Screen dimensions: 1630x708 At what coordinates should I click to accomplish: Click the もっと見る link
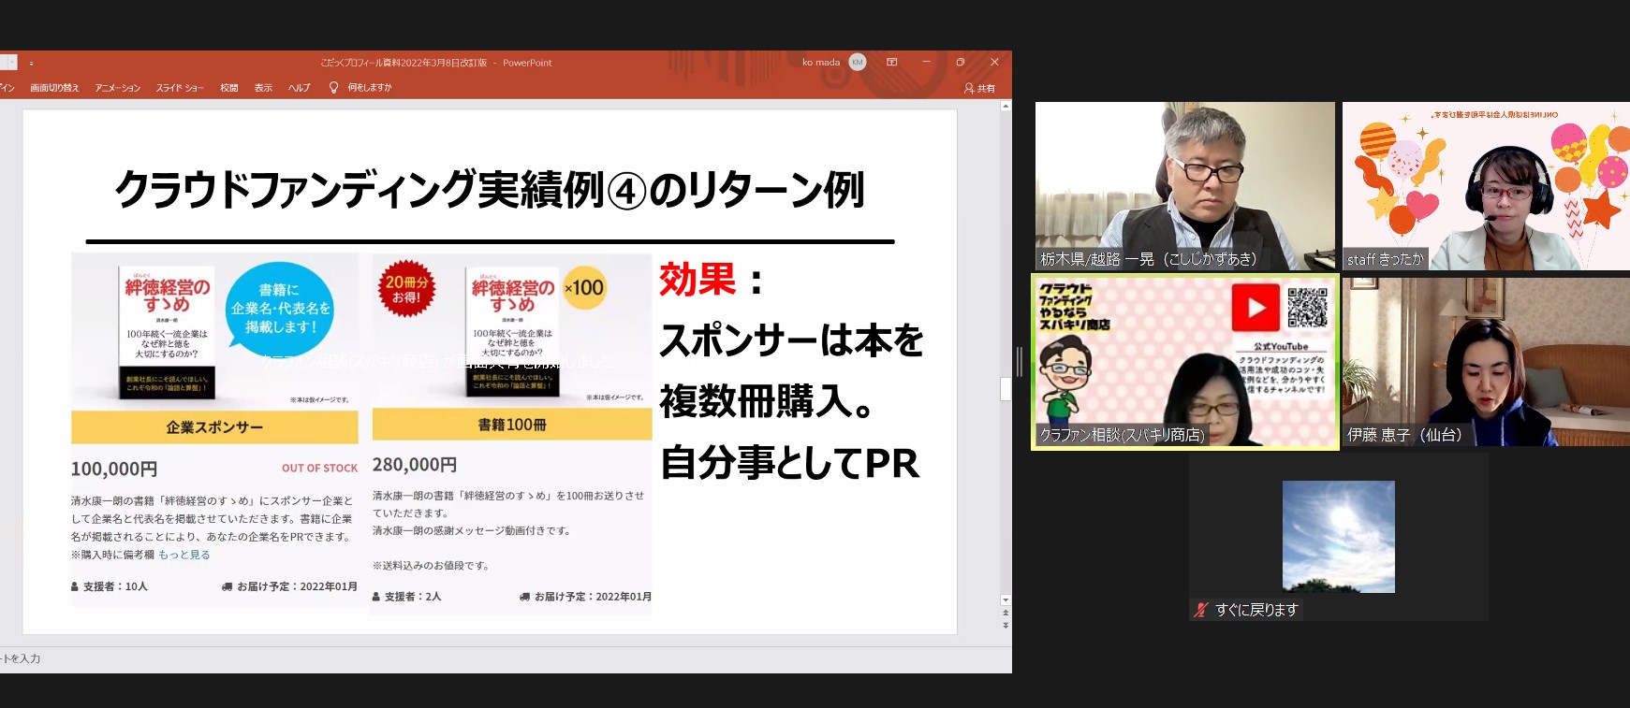[184, 555]
